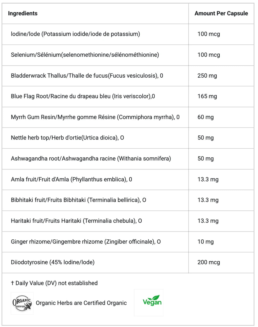Select the Ashwagandha root ingredient text
Viewport: 258px width, 327px height.
(x=91, y=158)
